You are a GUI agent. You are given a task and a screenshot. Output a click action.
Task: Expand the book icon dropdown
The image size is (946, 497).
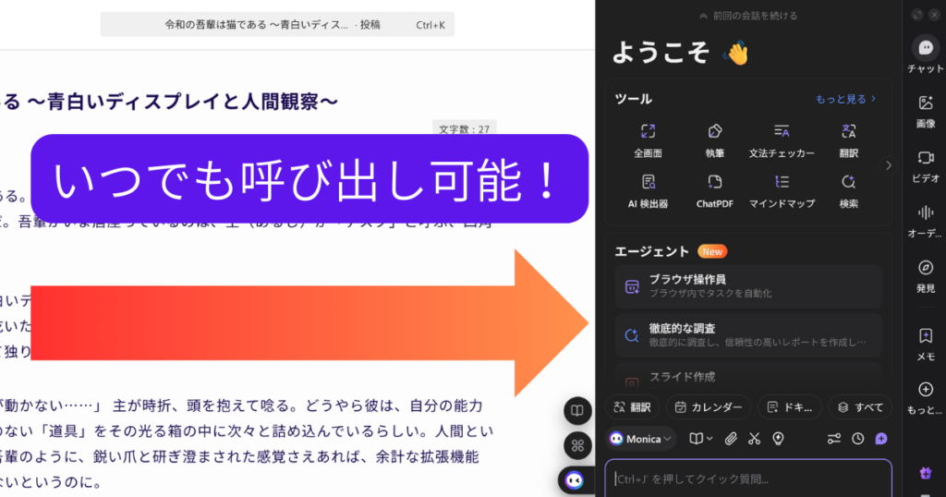click(x=700, y=439)
